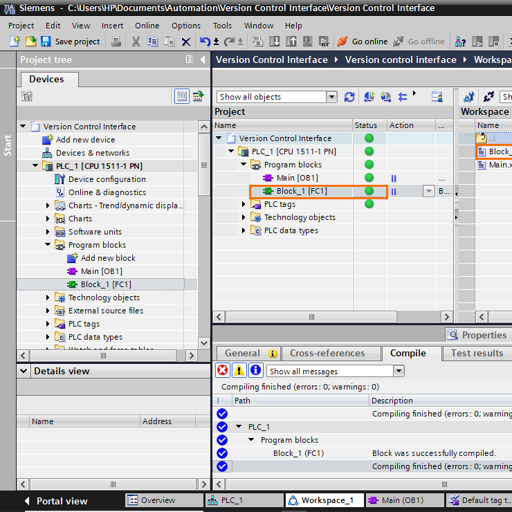Open the Show all messages dropdown
Image resolution: width=512 pixels, height=512 pixels.
point(399,372)
